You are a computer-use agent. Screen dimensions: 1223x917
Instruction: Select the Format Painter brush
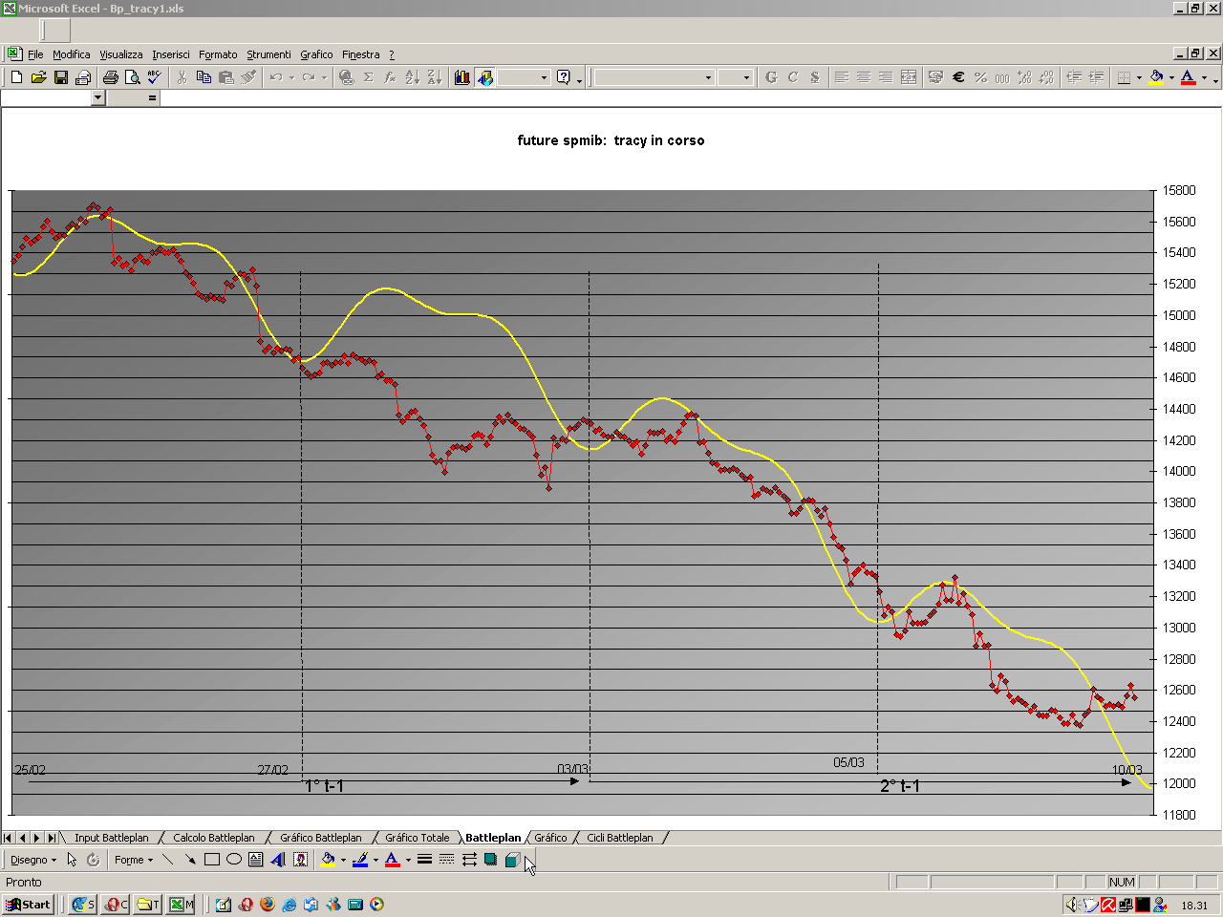point(247,77)
